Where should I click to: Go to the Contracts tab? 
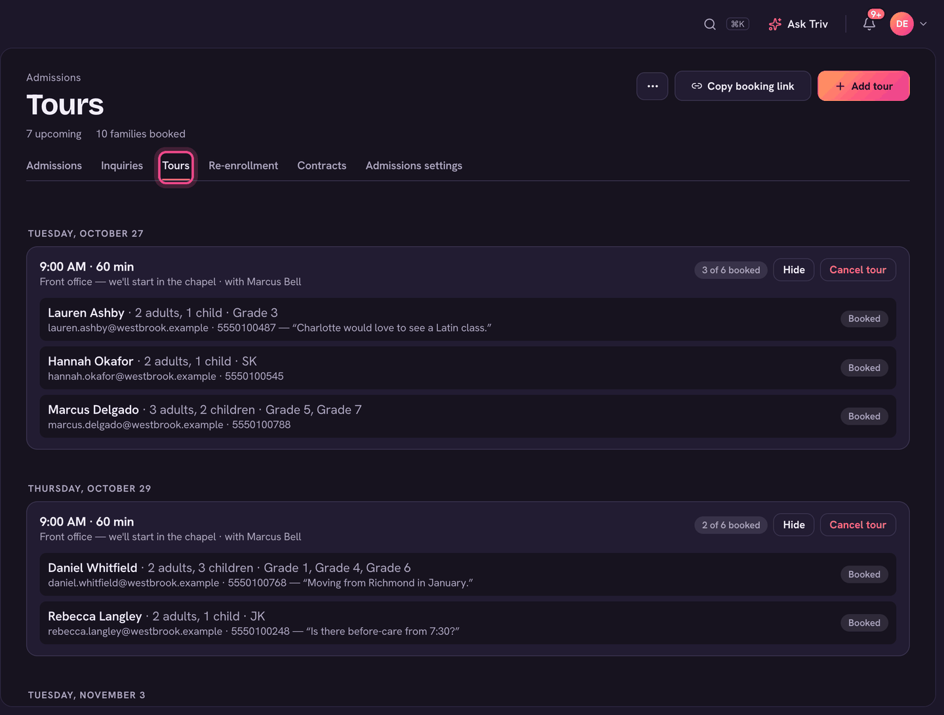tap(322, 166)
